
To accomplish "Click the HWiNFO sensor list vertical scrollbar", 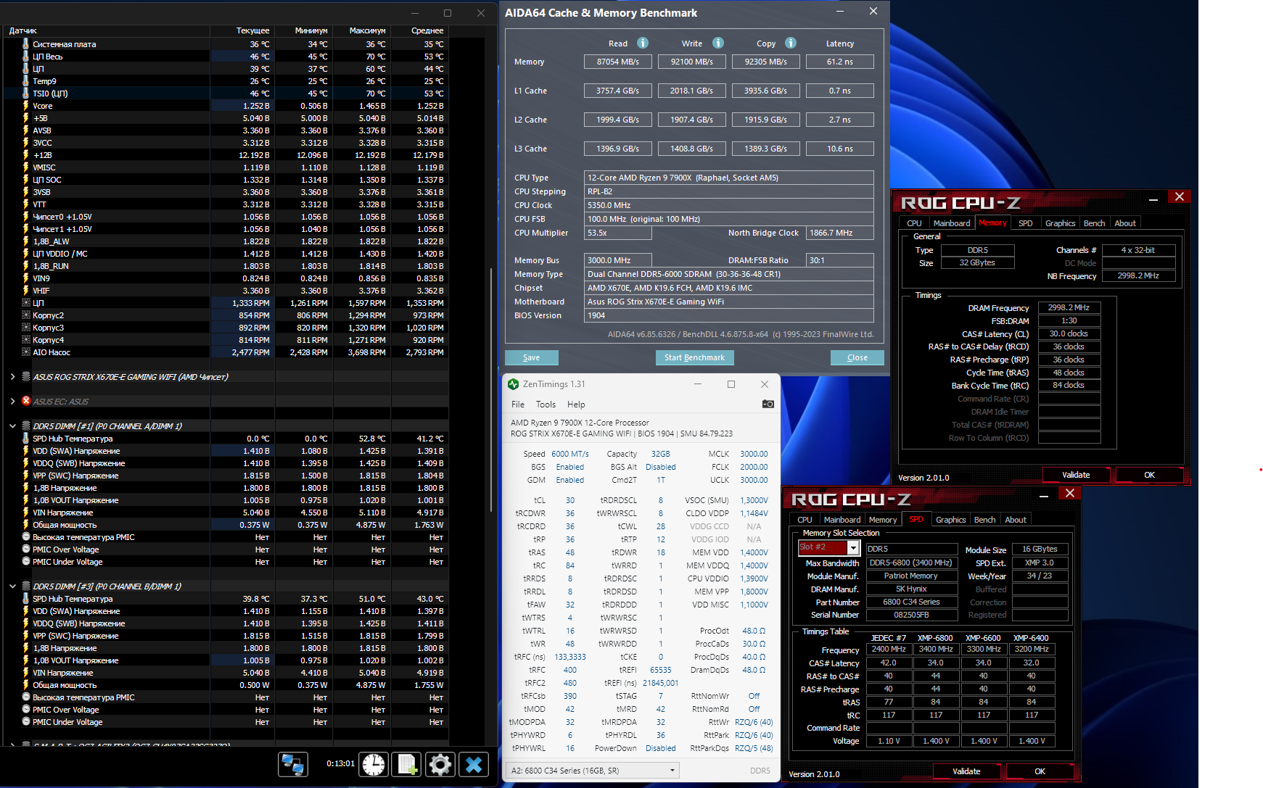I will point(491,389).
